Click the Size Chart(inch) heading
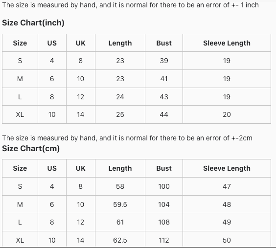This screenshot has height=248, width=276. coord(33,23)
